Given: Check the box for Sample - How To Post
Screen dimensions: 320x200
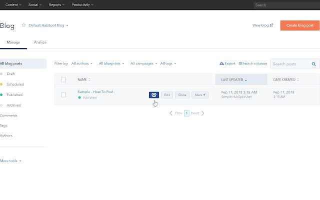Looking at the screenshot, I should (x=63, y=94).
